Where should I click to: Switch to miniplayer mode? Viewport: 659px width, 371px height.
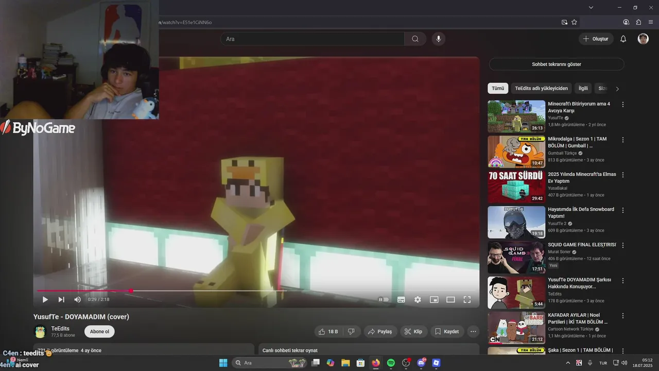click(434, 299)
